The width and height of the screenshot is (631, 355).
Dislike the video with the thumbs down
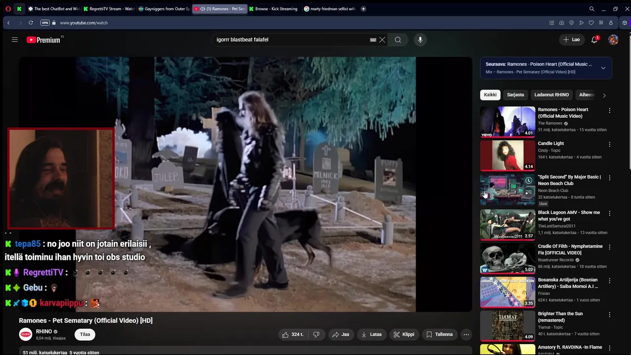(x=316, y=334)
